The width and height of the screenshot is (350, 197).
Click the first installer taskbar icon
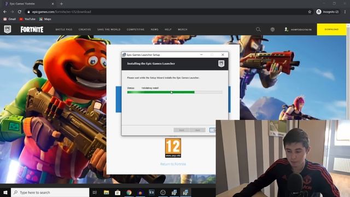(x=174, y=192)
